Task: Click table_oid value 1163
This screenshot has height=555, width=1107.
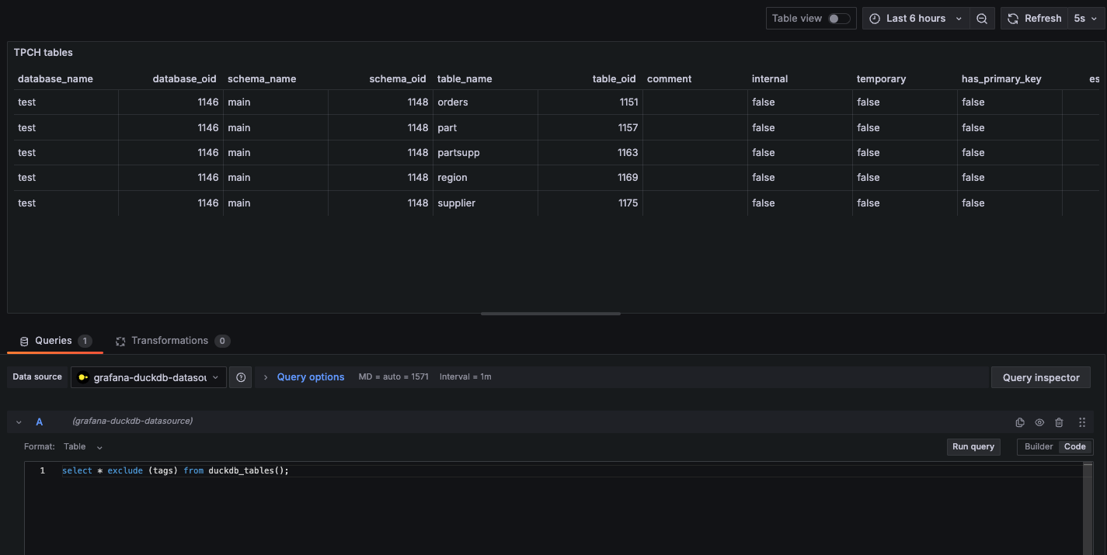Action: tap(628, 153)
